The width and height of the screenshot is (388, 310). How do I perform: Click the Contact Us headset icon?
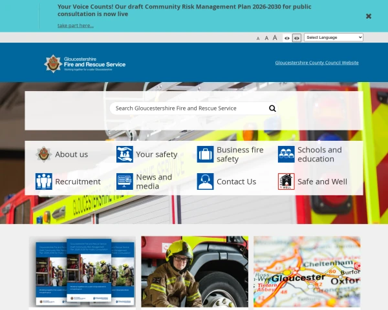[x=205, y=181]
